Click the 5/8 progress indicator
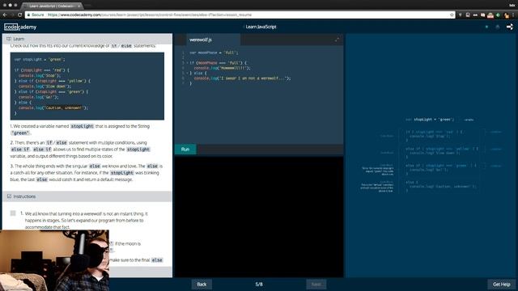 (x=259, y=284)
